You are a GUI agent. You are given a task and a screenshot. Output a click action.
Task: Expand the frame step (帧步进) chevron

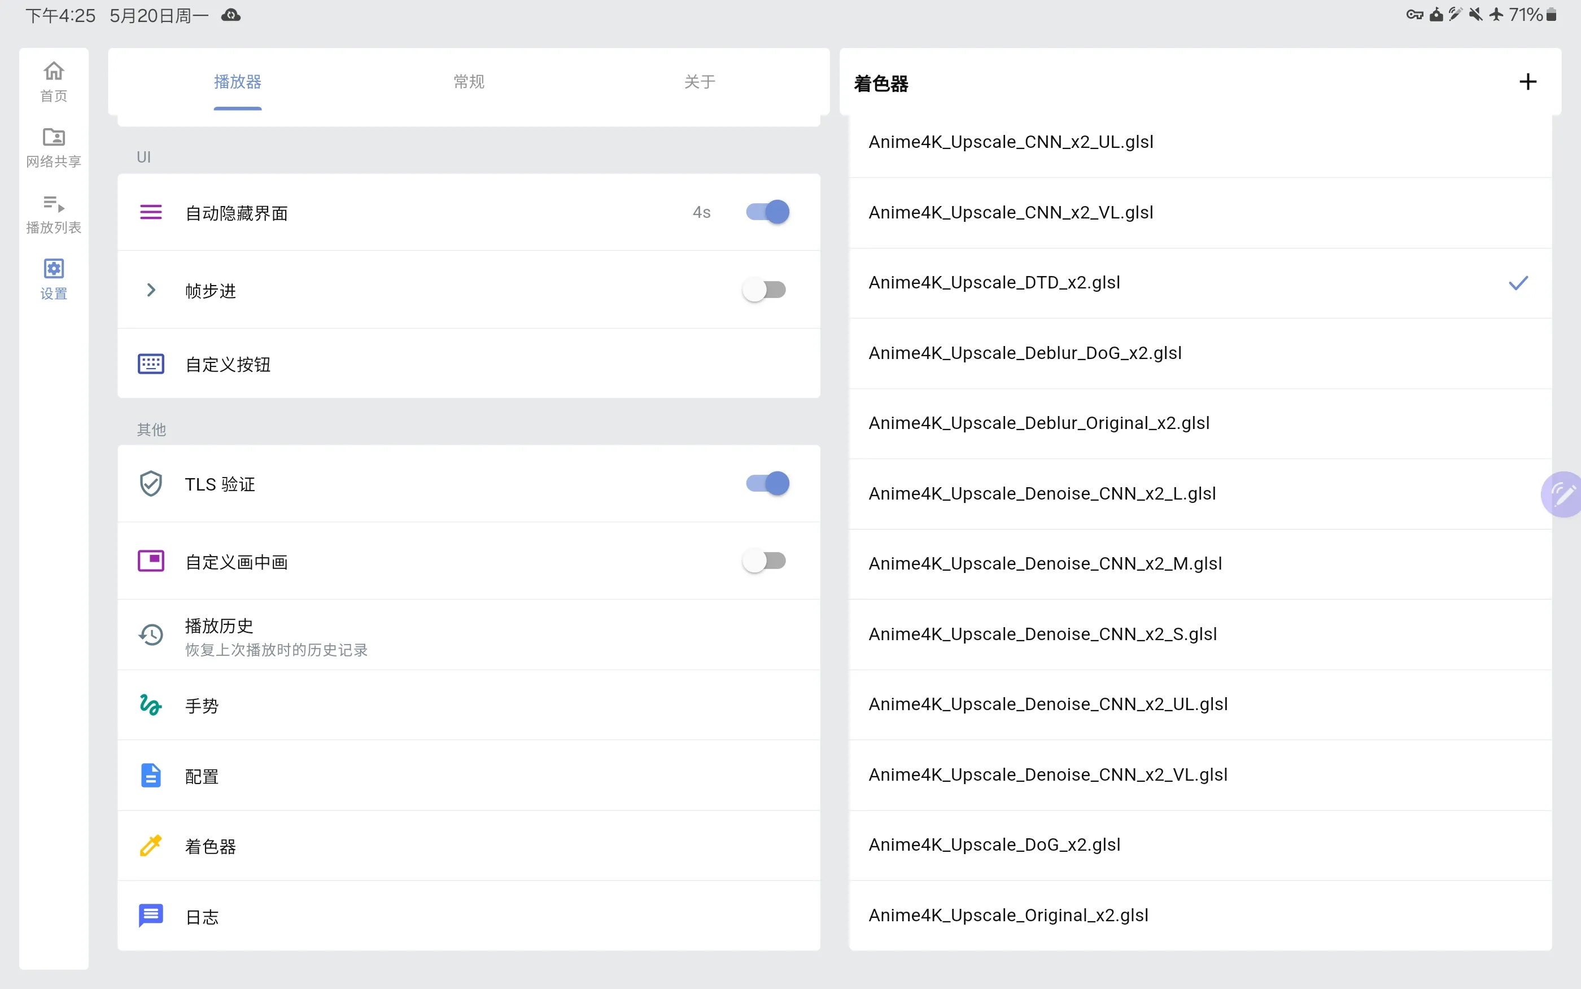[x=151, y=290]
